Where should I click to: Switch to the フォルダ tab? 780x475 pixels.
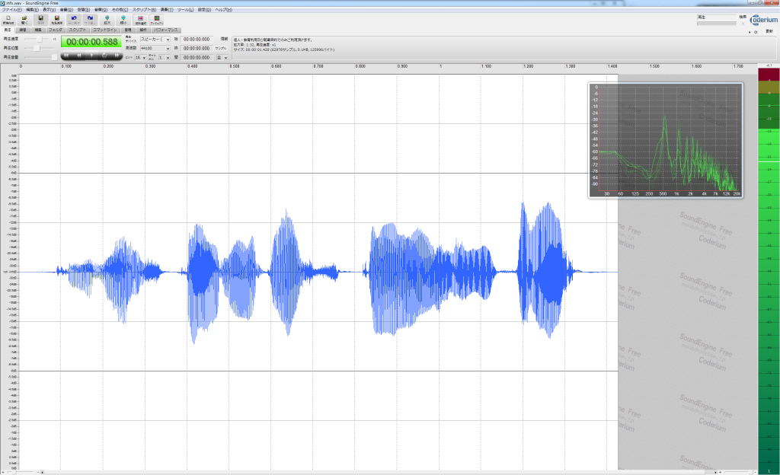(55, 30)
